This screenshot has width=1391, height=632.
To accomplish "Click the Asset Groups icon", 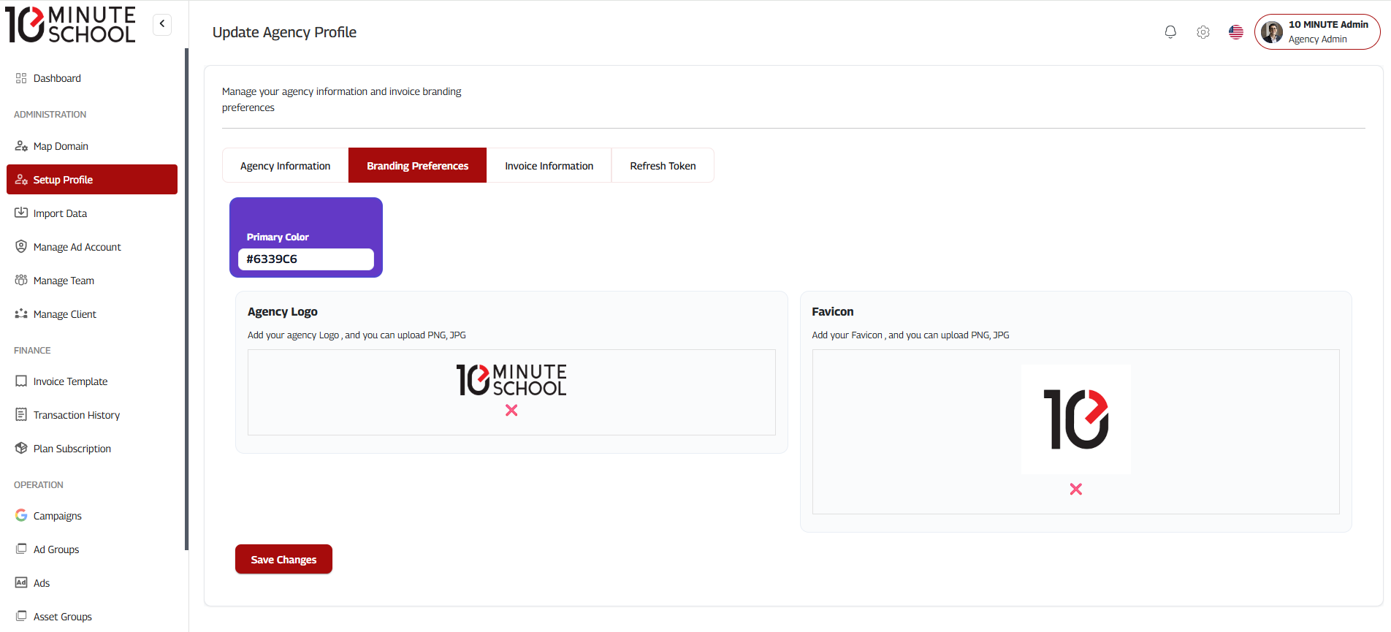I will (x=21, y=616).
